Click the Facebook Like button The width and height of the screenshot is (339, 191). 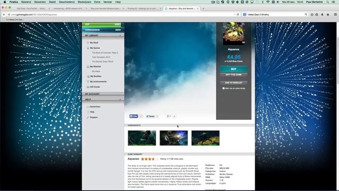(133, 116)
